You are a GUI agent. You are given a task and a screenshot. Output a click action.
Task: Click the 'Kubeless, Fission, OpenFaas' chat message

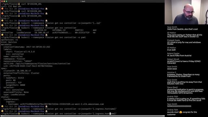[x=183, y=75]
